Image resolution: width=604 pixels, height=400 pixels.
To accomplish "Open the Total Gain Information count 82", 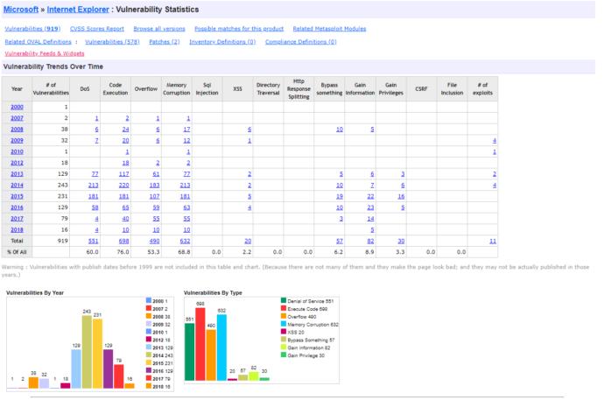I will pos(370,241).
